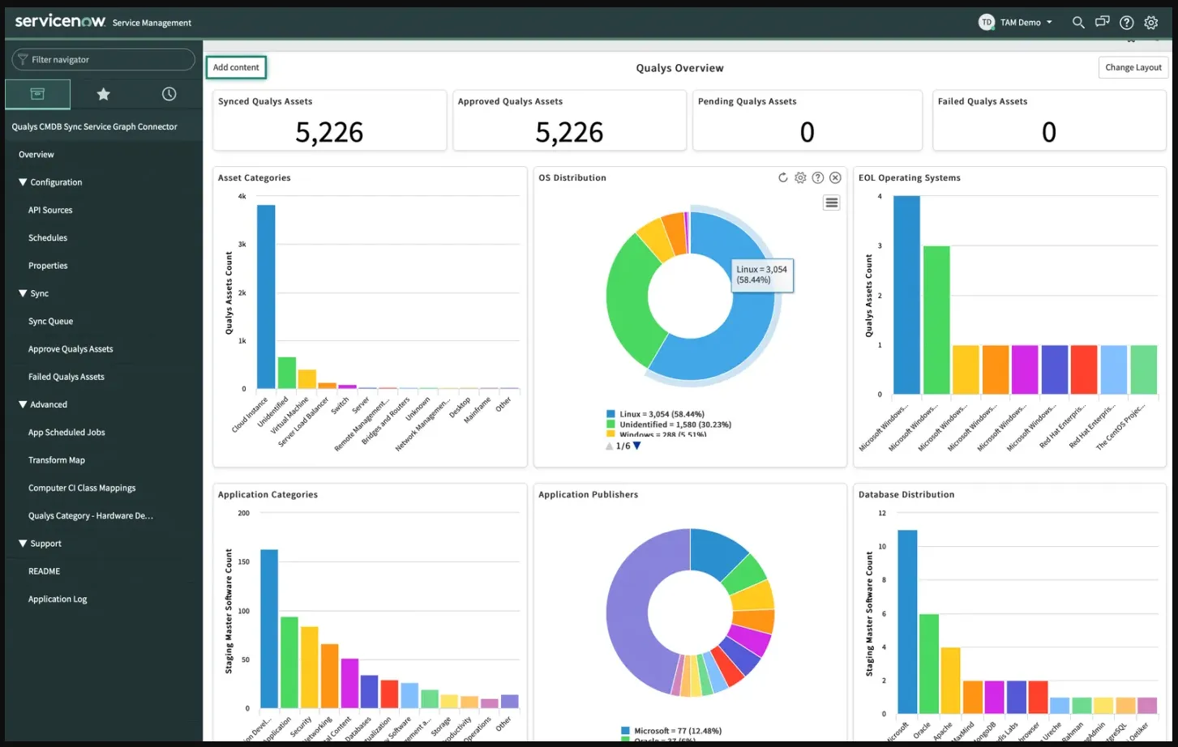
Task: Open the Connect chat sidebar icon
Action: pos(1102,22)
